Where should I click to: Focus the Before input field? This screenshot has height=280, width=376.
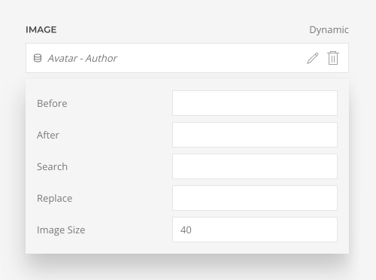[x=255, y=103]
